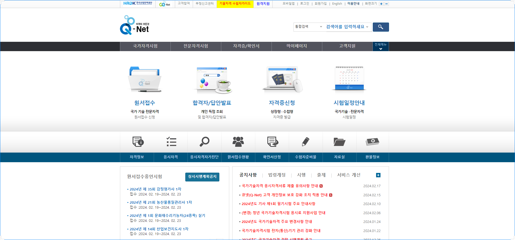
Task: Click the magnifier search button
Action: tap(381, 27)
